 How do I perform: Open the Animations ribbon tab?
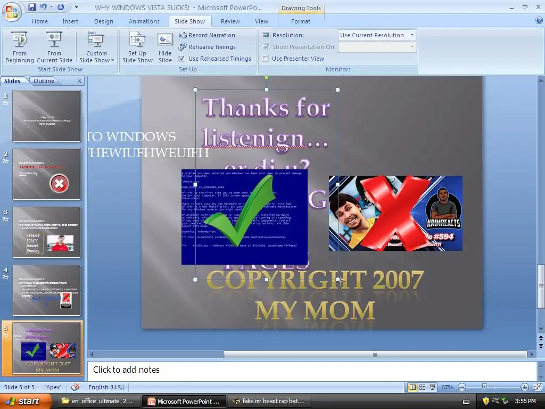click(144, 21)
